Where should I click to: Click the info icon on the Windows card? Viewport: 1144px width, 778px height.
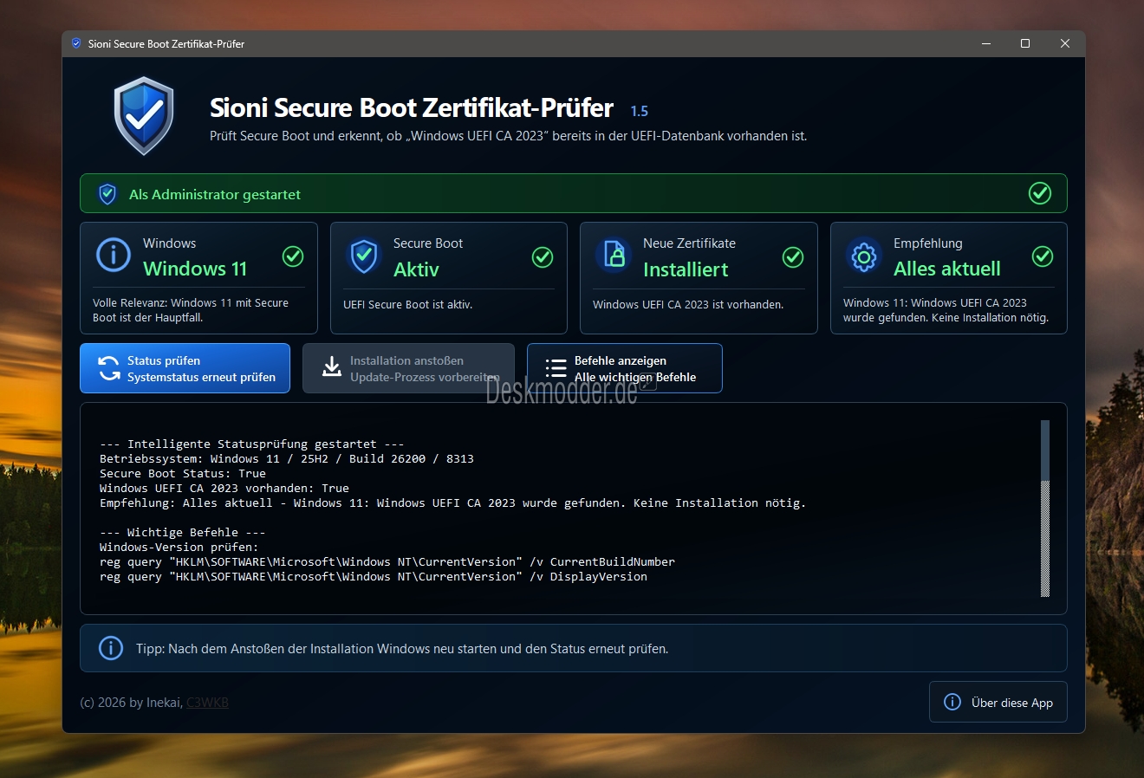tap(114, 256)
